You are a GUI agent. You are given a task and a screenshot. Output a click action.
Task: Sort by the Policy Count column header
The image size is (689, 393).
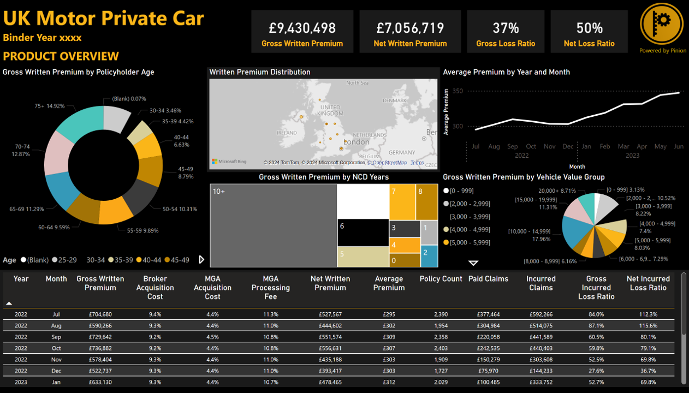pyautogui.click(x=441, y=279)
